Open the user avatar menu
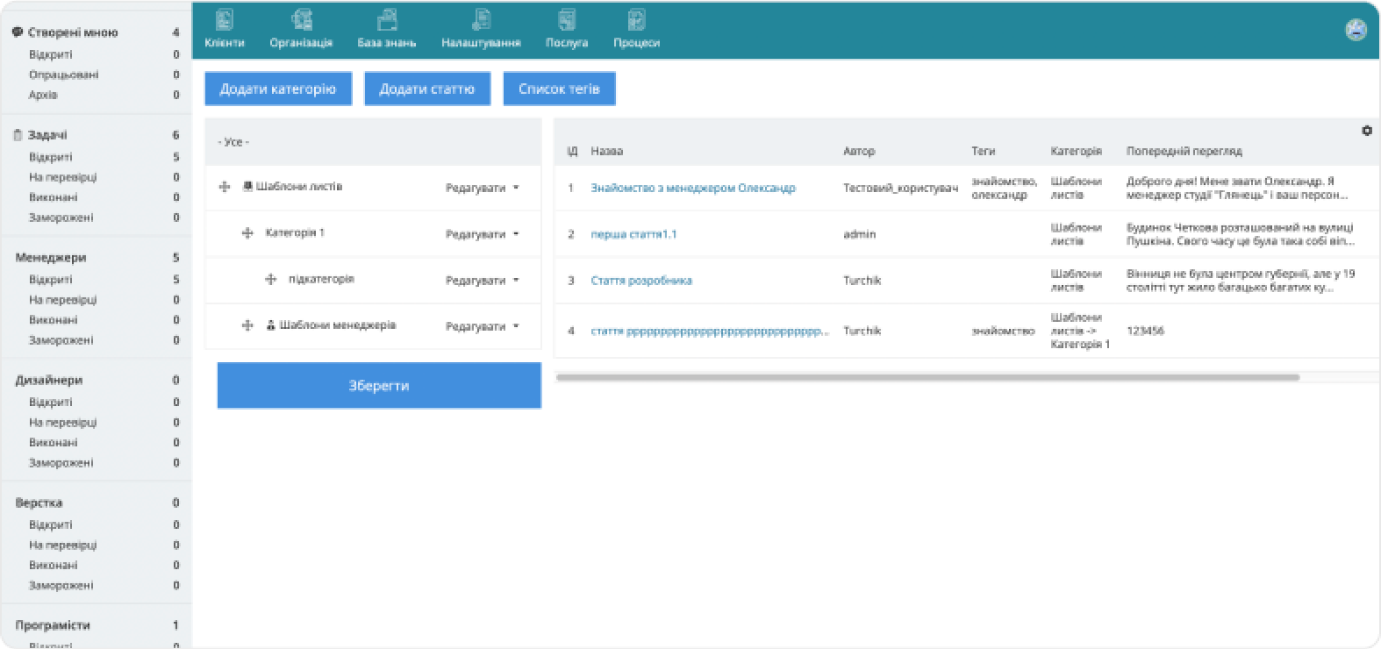Image resolution: width=1381 pixels, height=649 pixels. click(x=1356, y=30)
